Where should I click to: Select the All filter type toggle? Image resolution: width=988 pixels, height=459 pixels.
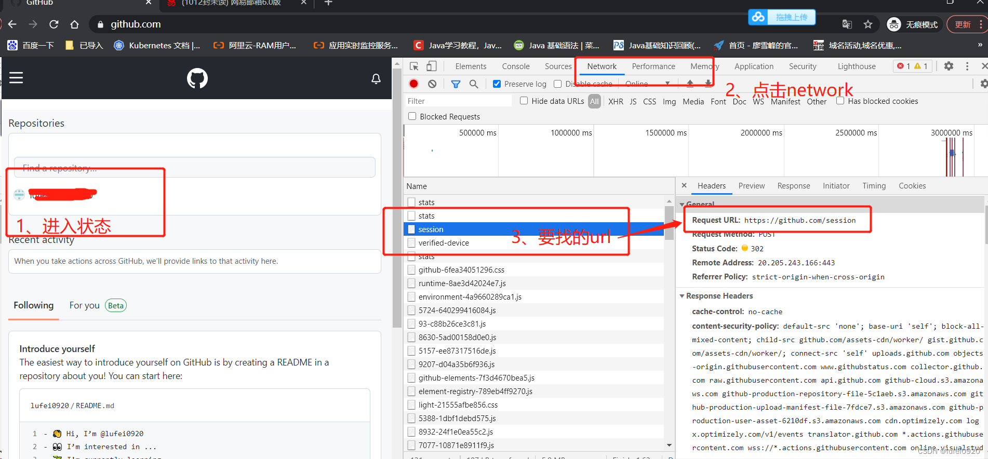[x=595, y=101]
